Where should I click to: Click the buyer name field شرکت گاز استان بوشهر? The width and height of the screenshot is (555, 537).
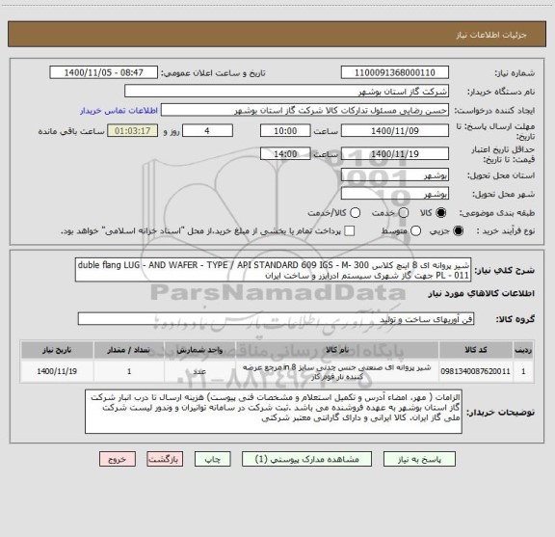click(287, 92)
